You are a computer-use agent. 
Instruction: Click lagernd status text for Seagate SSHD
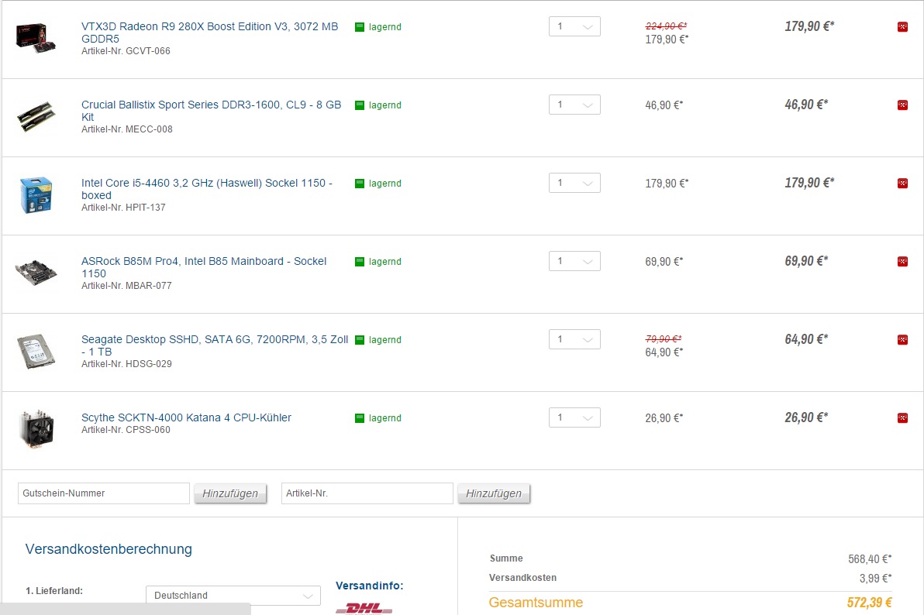point(384,340)
